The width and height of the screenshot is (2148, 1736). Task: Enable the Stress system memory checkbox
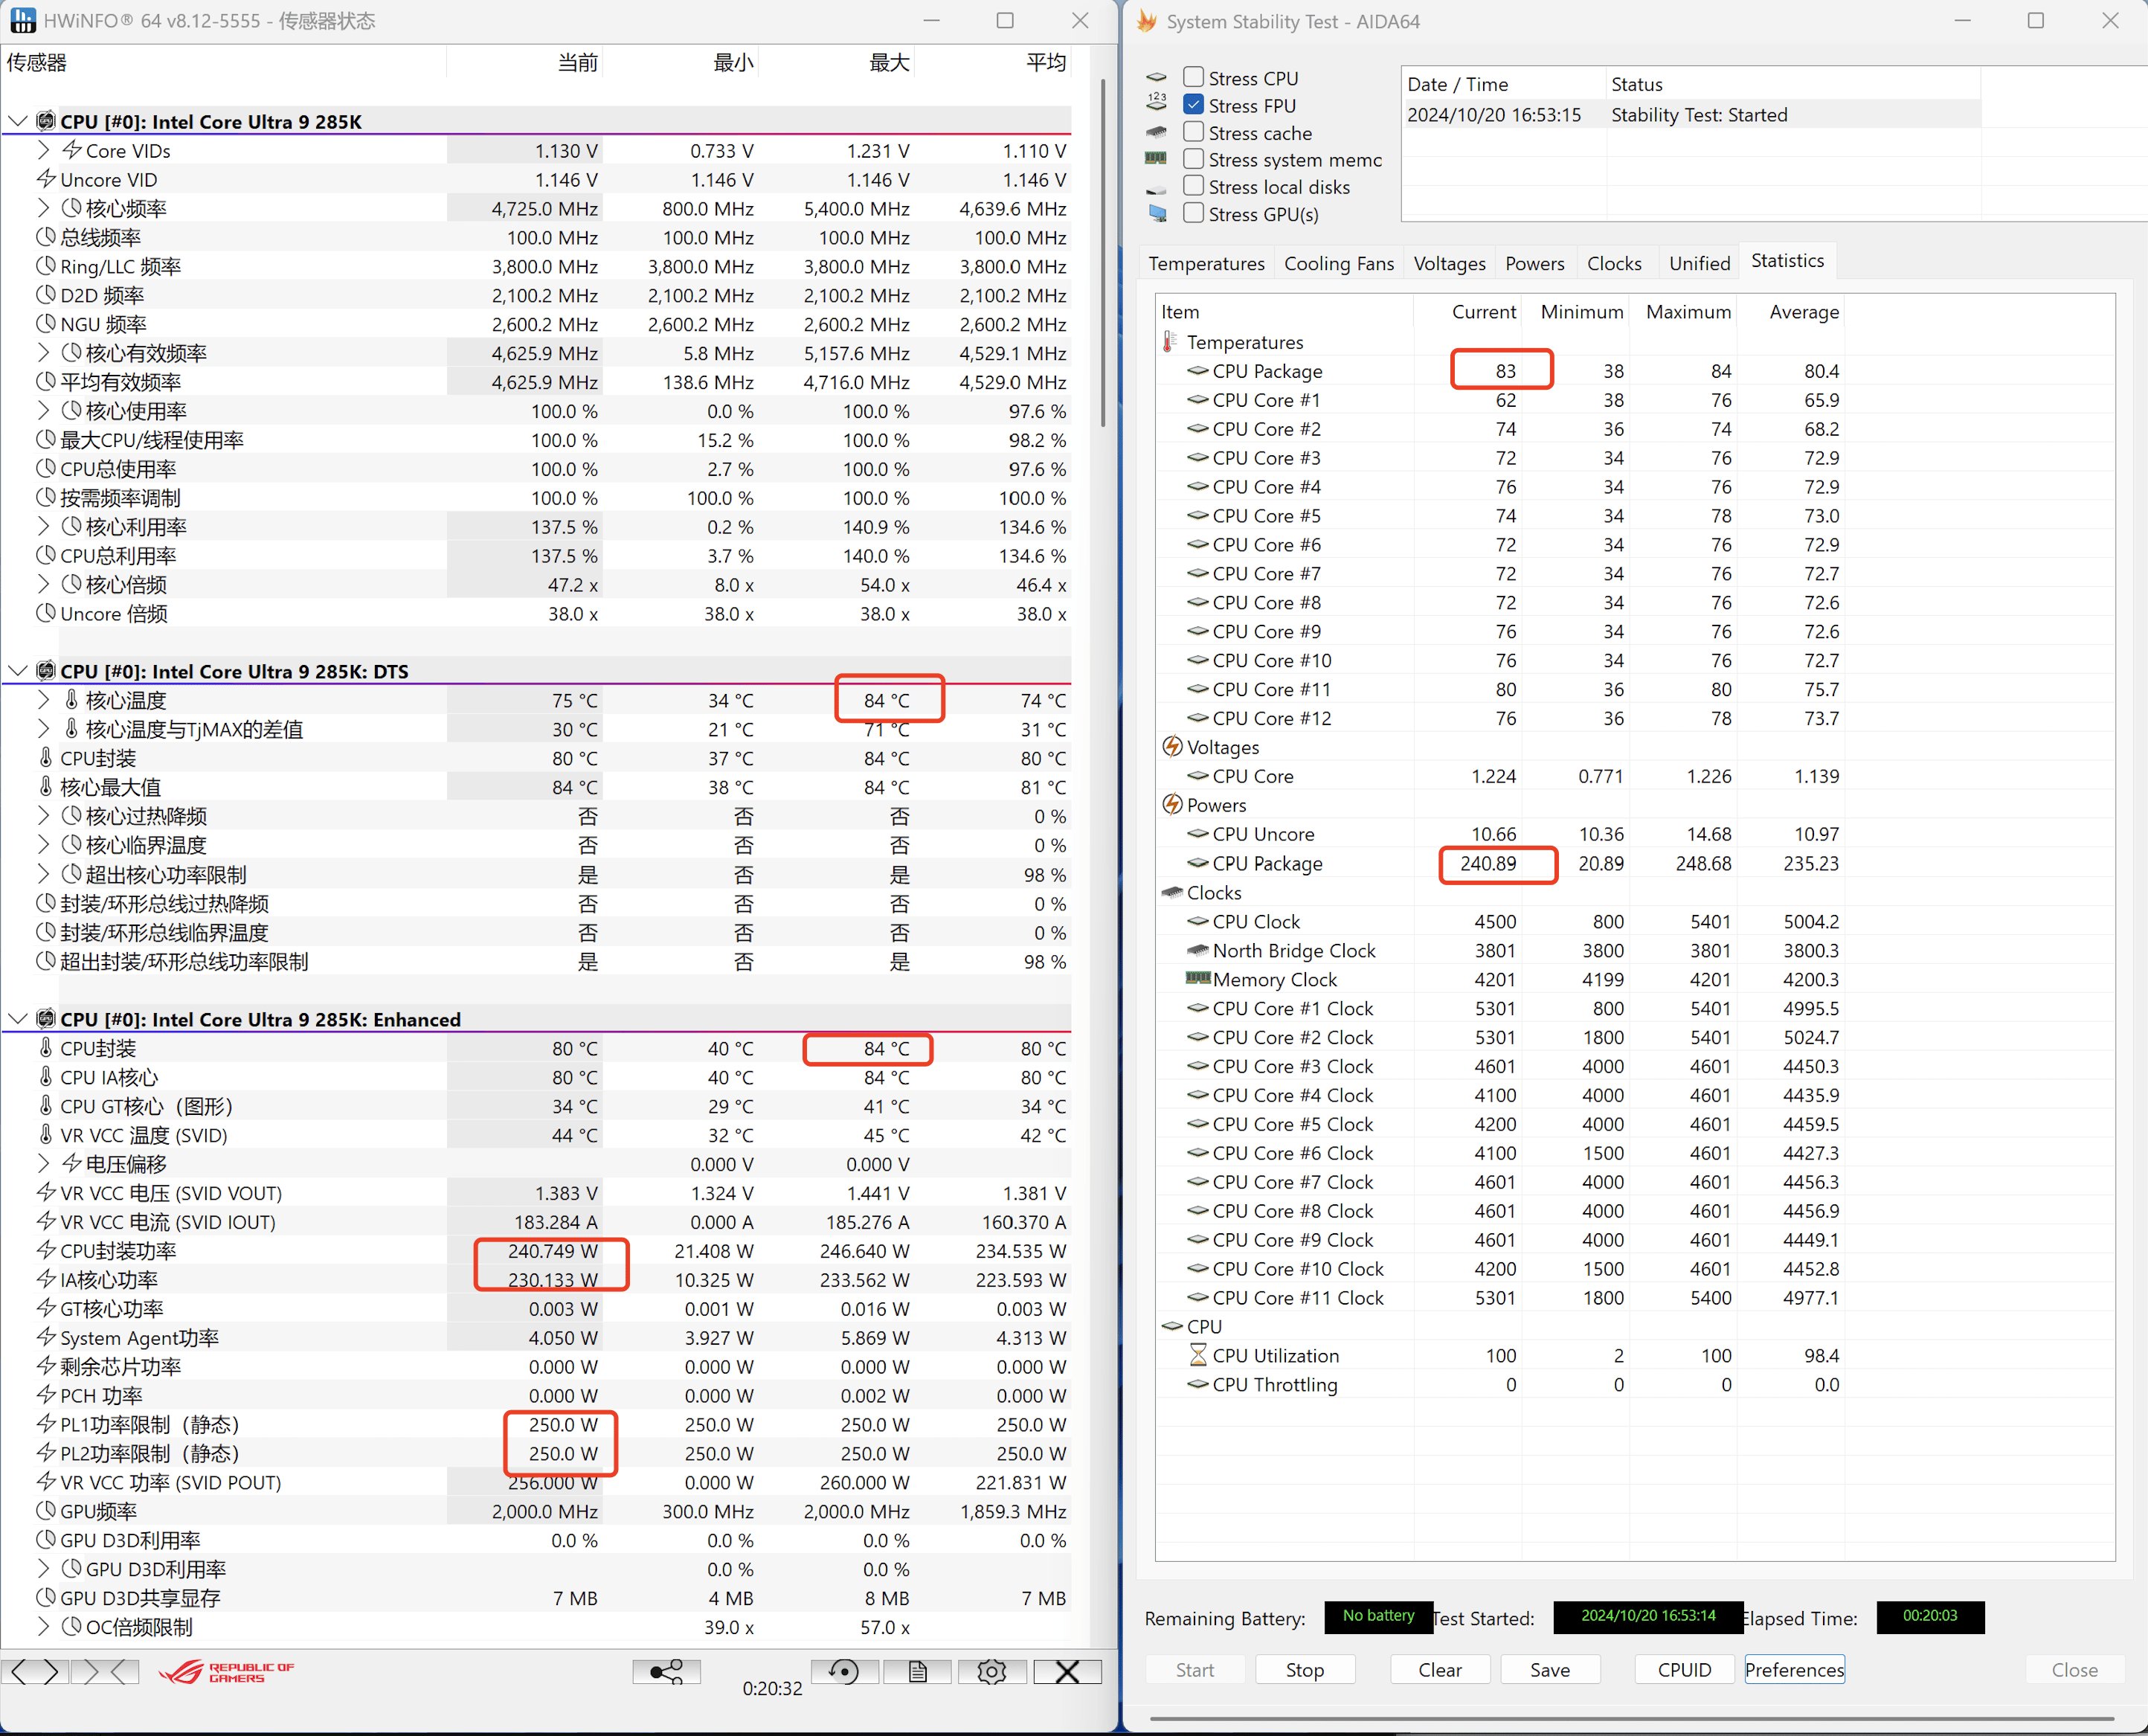pos(1193,159)
